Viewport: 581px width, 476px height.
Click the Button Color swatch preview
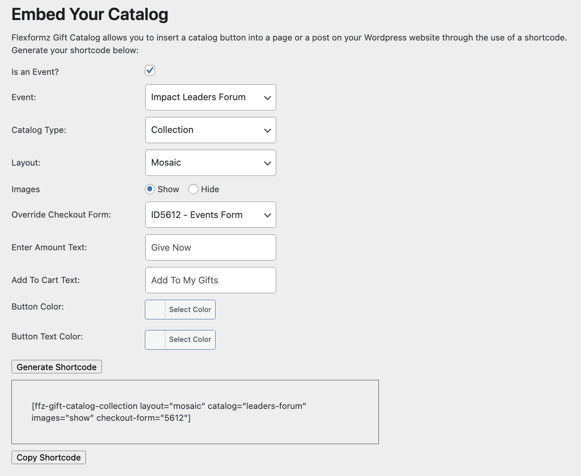pos(155,310)
